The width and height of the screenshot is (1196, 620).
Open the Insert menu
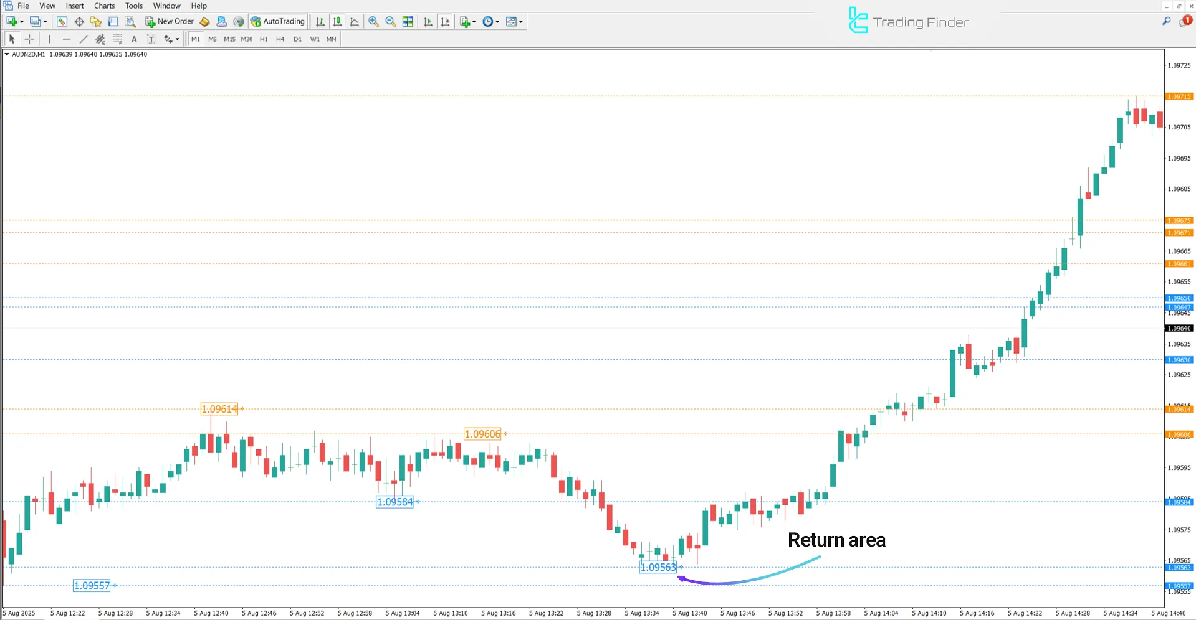[75, 6]
